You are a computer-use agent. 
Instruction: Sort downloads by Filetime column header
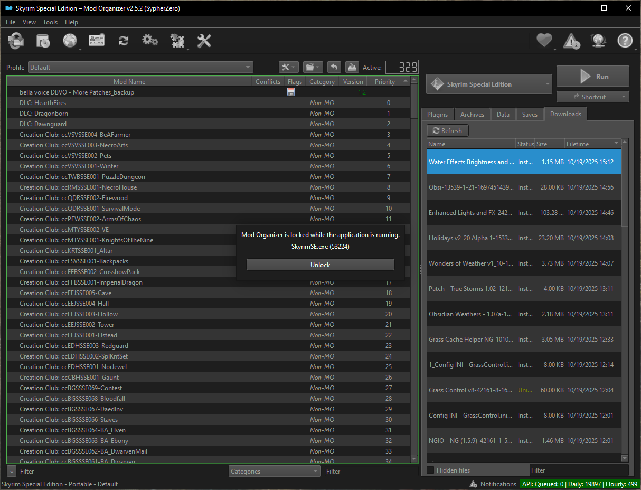pyautogui.click(x=592, y=144)
